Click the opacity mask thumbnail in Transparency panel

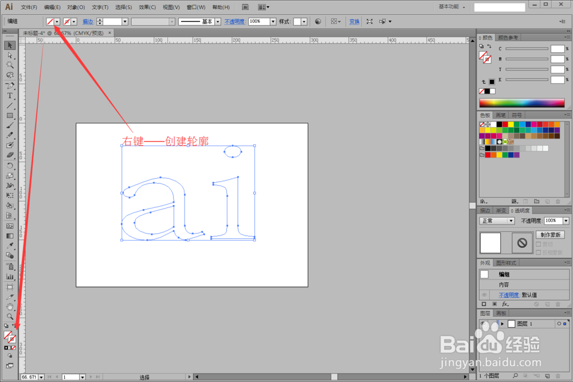(522, 242)
